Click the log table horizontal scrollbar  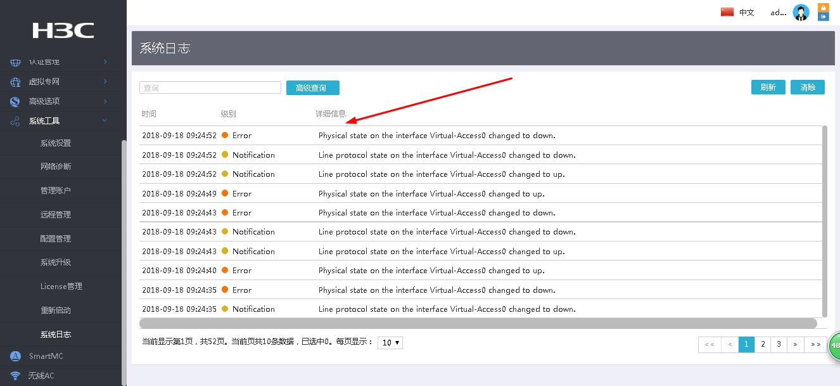coord(478,323)
